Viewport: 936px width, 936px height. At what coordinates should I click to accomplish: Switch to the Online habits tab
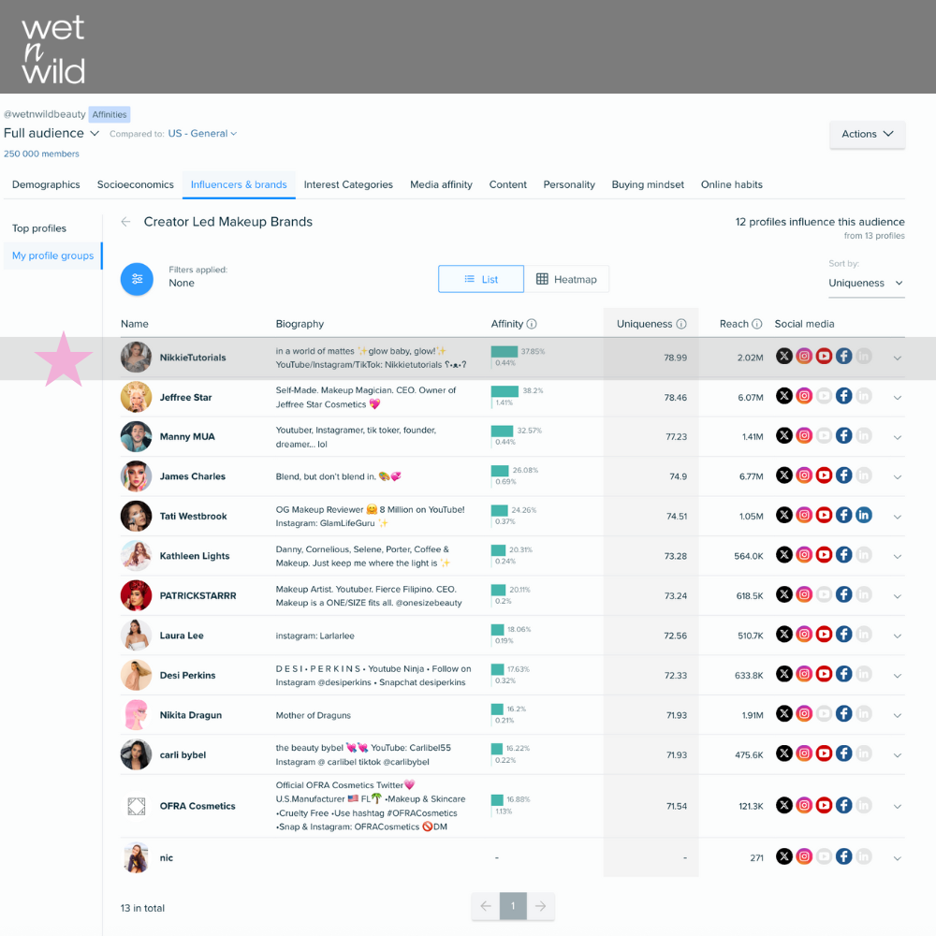[731, 184]
